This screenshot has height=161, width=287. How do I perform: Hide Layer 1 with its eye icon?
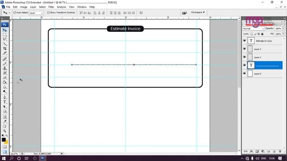click(244, 57)
